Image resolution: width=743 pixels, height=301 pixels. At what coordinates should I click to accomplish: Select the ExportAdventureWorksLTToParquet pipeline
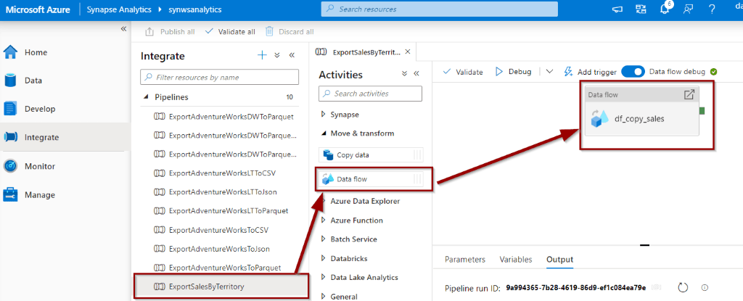click(x=220, y=210)
